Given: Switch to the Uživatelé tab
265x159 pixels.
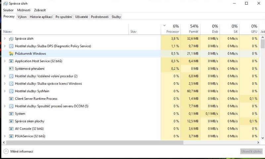Looking at the screenshot, I should (81, 17).
